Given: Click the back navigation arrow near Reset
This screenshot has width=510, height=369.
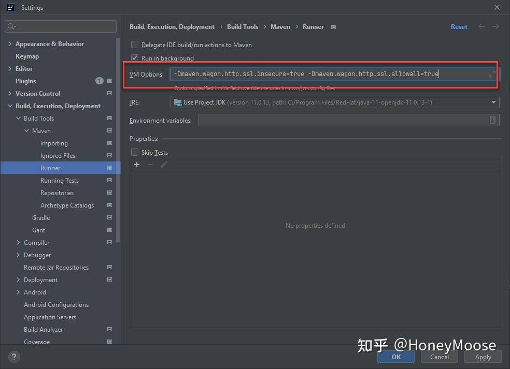Looking at the screenshot, I should 481,26.
